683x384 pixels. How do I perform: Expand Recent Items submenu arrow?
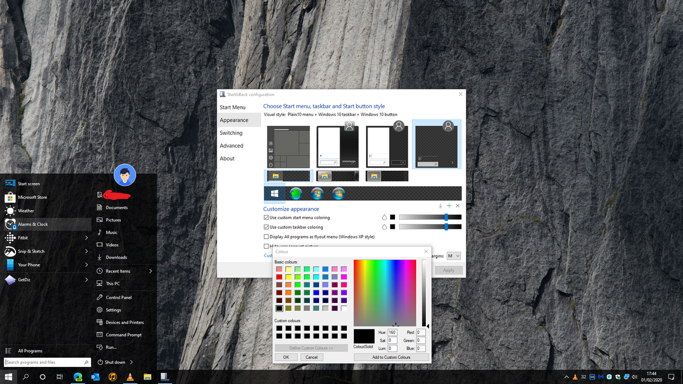click(150, 271)
